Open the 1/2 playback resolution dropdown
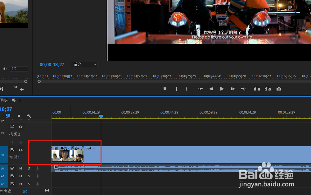 coord(19,69)
